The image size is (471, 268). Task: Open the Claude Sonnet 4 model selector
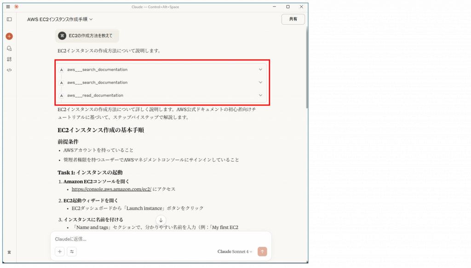pos(235,251)
